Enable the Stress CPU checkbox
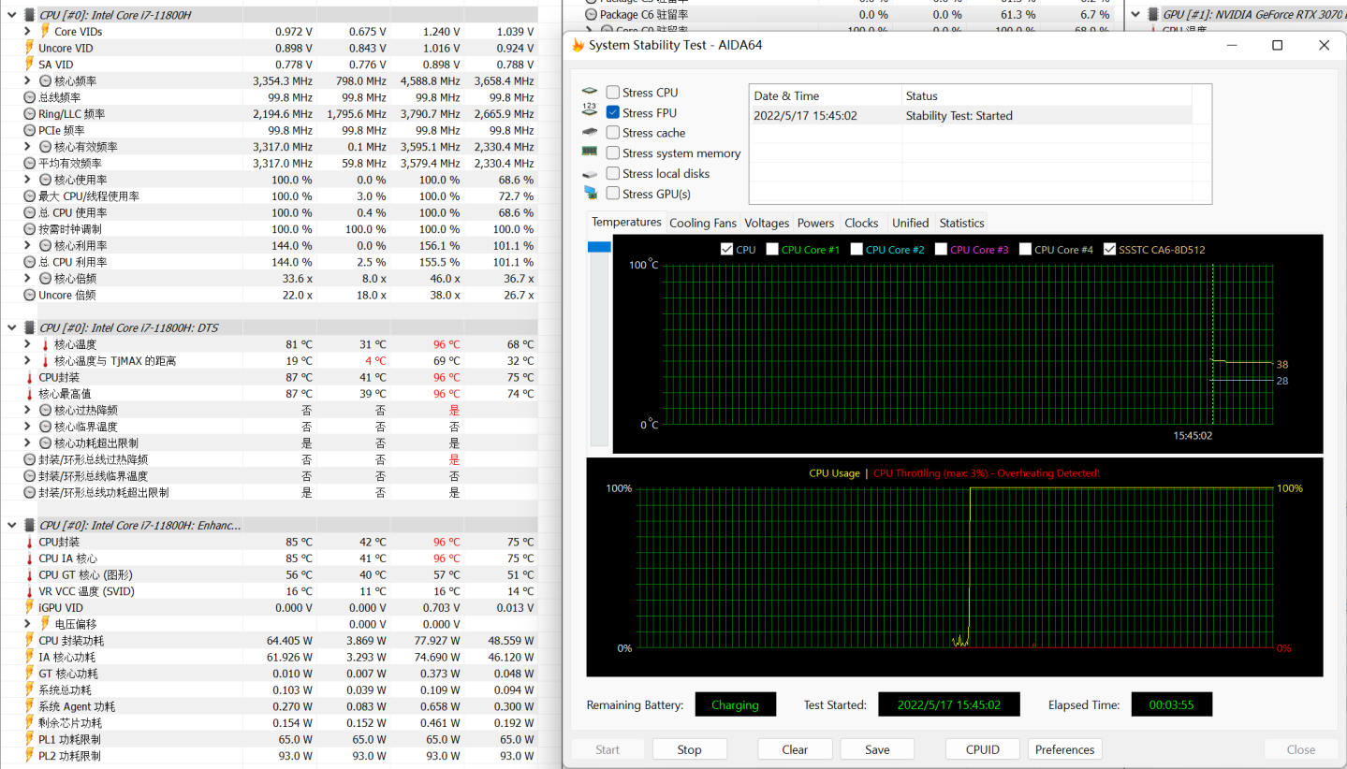 (x=613, y=93)
